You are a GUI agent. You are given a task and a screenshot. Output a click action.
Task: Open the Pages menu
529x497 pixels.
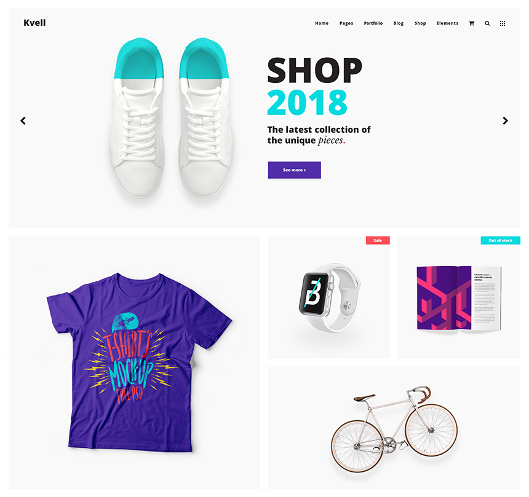(346, 23)
